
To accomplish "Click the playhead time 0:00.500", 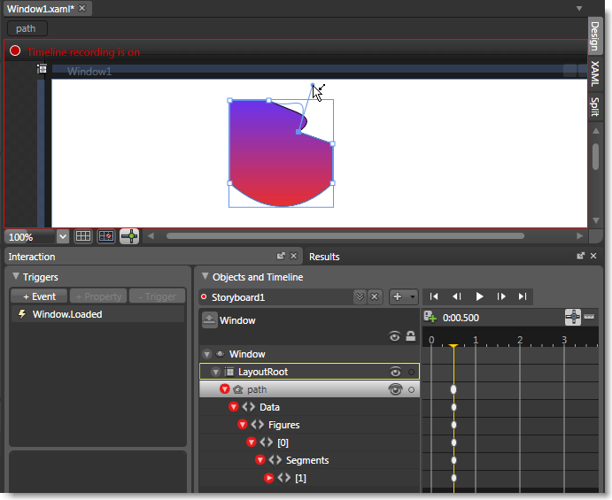I will [x=461, y=318].
